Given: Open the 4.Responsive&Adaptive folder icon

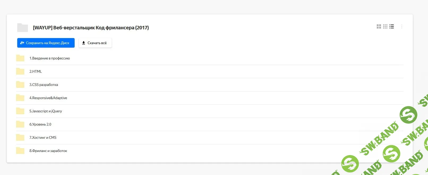Looking at the screenshot, I should (20, 98).
